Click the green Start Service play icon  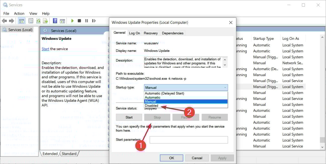click(x=72, y=21)
